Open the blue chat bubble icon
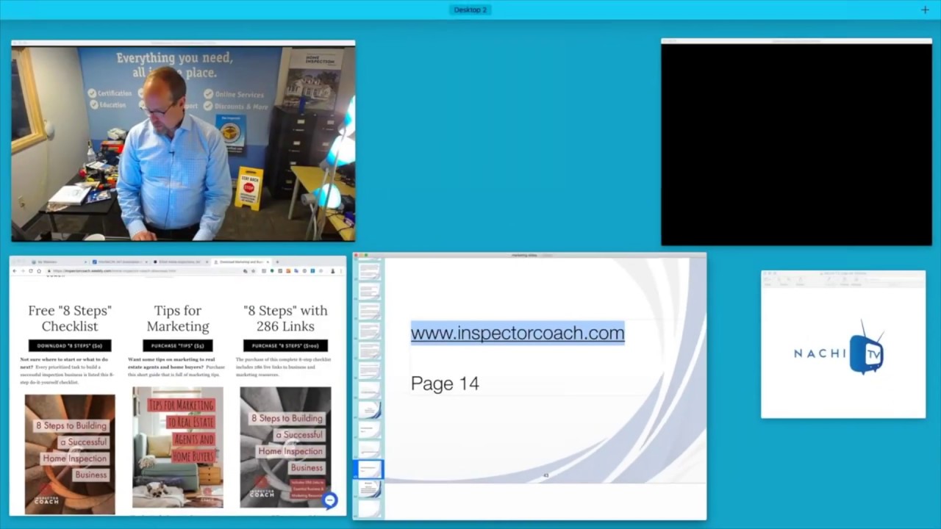Screen dimensions: 941x529 [x=330, y=500]
